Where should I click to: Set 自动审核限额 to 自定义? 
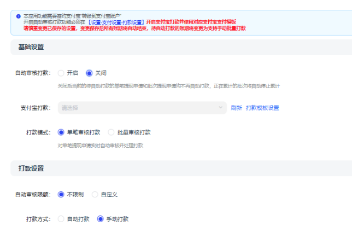(95, 194)
